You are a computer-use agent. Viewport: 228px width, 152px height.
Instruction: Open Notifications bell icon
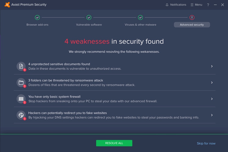click(x=167, y=5)
